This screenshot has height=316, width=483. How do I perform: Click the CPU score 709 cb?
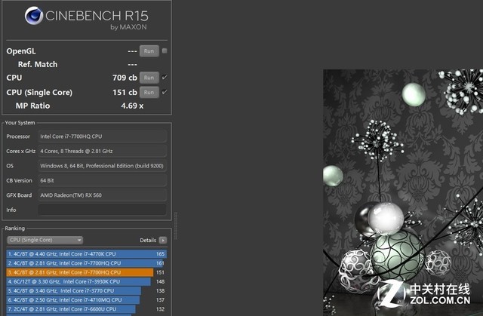(125, 78)
